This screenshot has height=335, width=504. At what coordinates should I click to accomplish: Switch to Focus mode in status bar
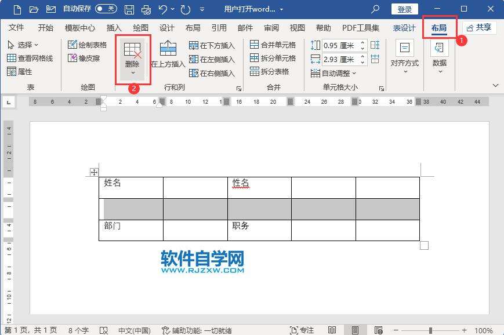pyautogui.click(x=302, y=330)
